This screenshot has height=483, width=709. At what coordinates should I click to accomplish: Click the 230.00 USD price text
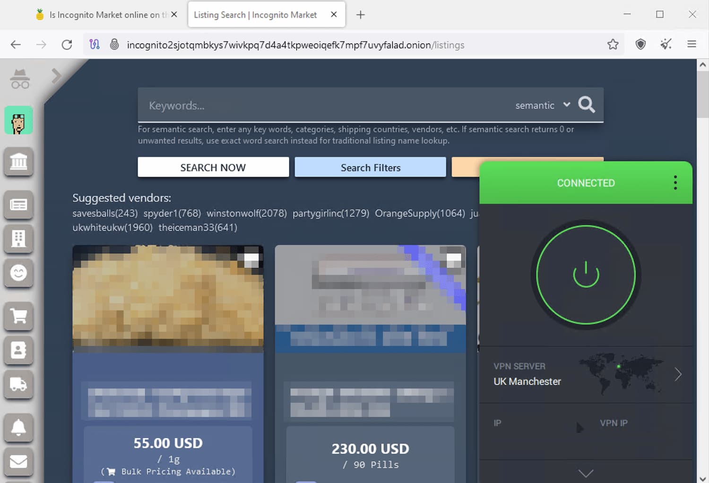[x=370, y=448]
